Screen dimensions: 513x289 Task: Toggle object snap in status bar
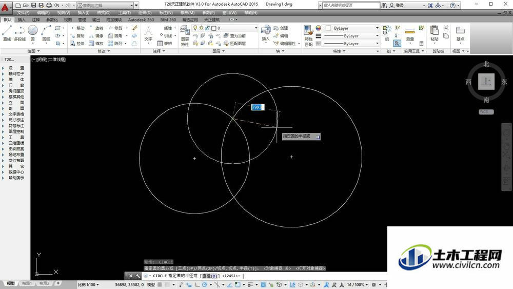coord(238,285)
